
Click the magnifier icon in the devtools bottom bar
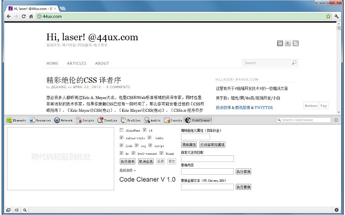pos(25,210)
